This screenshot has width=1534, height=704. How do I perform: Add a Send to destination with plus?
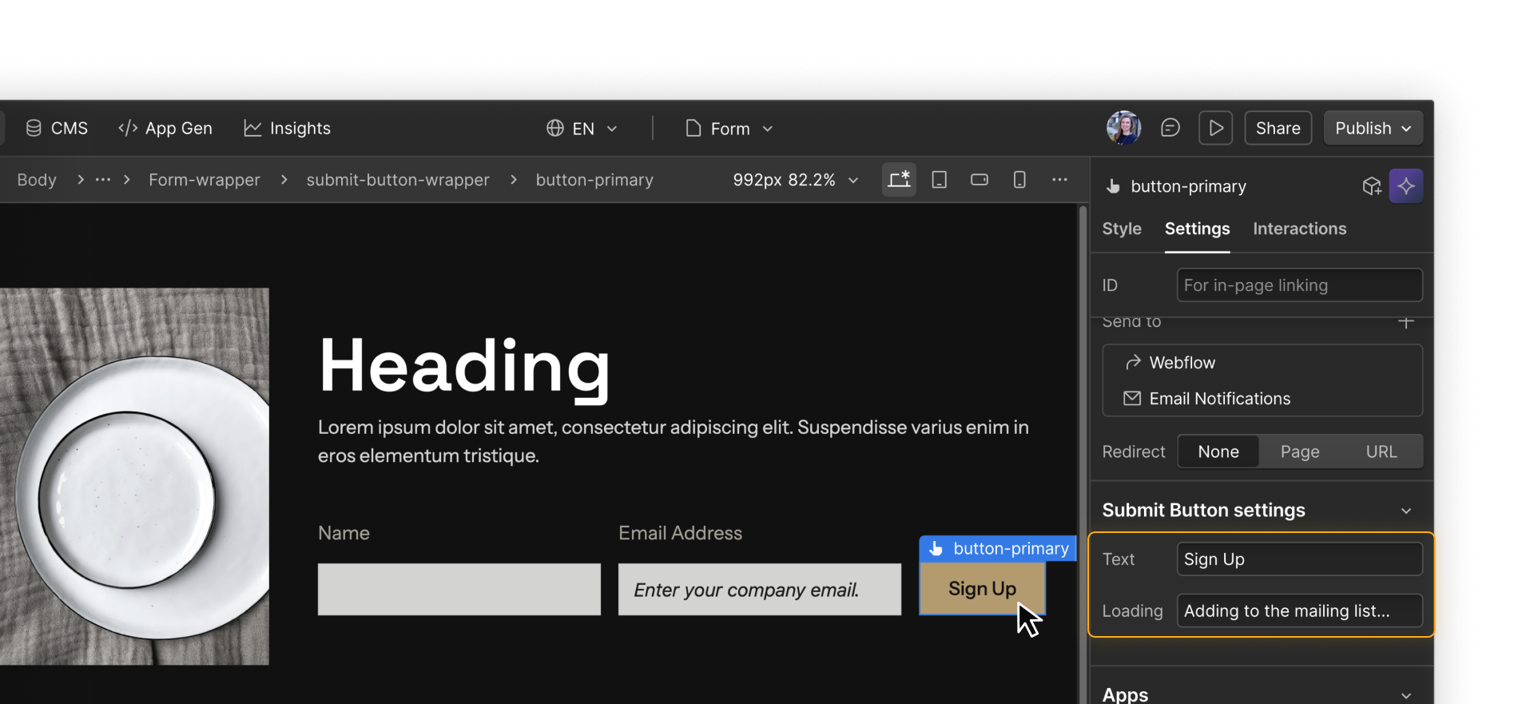[x=1406, y=322]
